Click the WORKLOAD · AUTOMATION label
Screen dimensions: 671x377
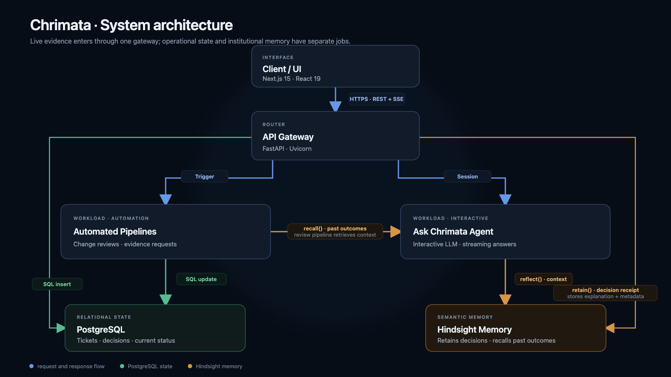pyautogui.click(x=111, y=218)
